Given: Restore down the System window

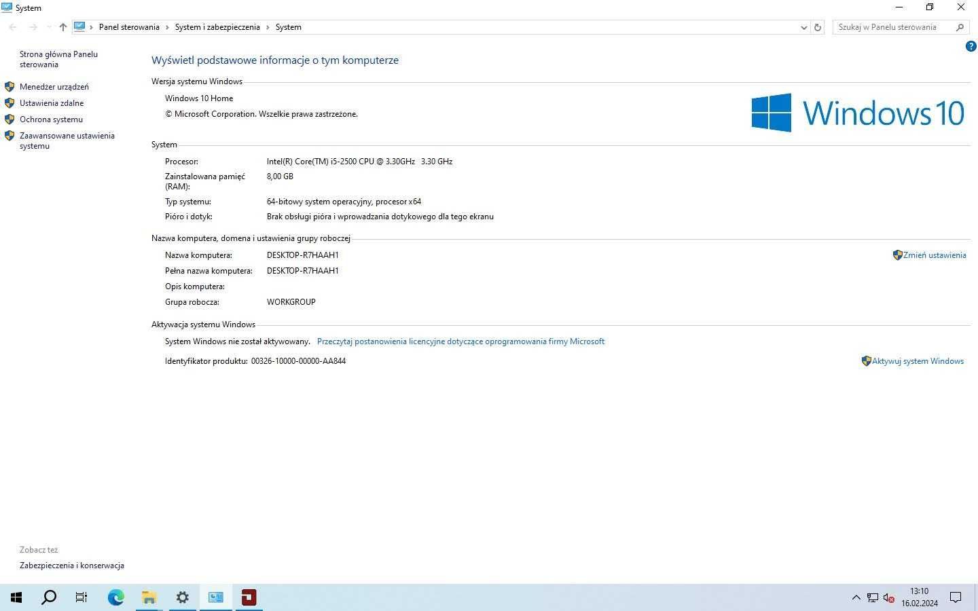Looking at the screenshot, I should click(x=930, y=7).
